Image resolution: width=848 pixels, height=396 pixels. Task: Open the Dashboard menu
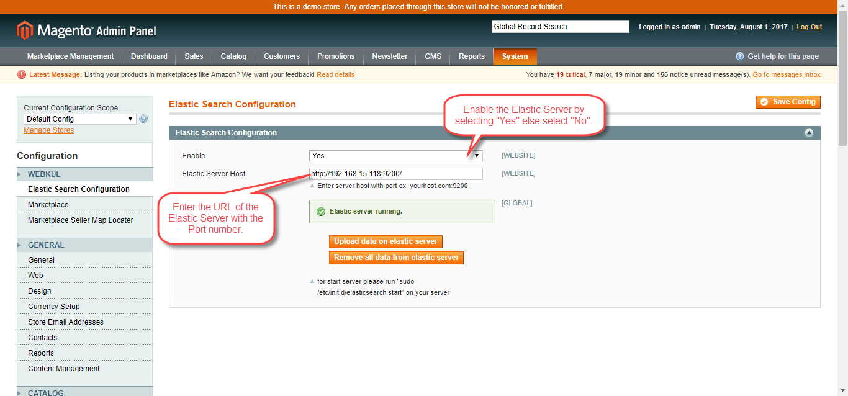[149, 56]
